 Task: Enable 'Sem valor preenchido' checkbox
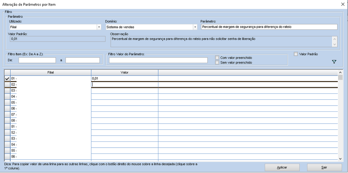click(217, 63)
